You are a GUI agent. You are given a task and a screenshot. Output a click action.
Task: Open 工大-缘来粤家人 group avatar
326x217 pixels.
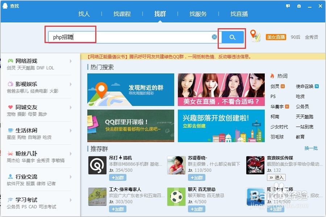point(97,197)
